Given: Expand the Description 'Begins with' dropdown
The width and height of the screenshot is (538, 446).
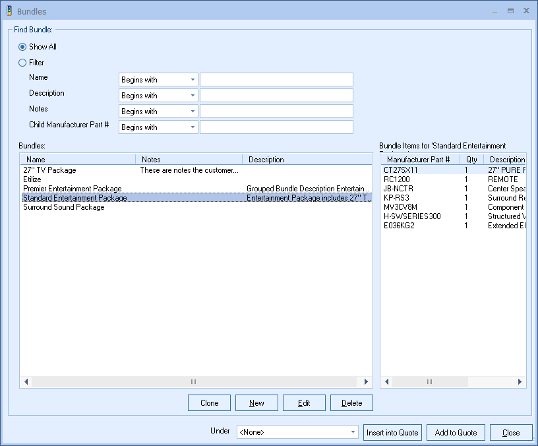Looking at the screenshot, I should click(x=158, y=96).
